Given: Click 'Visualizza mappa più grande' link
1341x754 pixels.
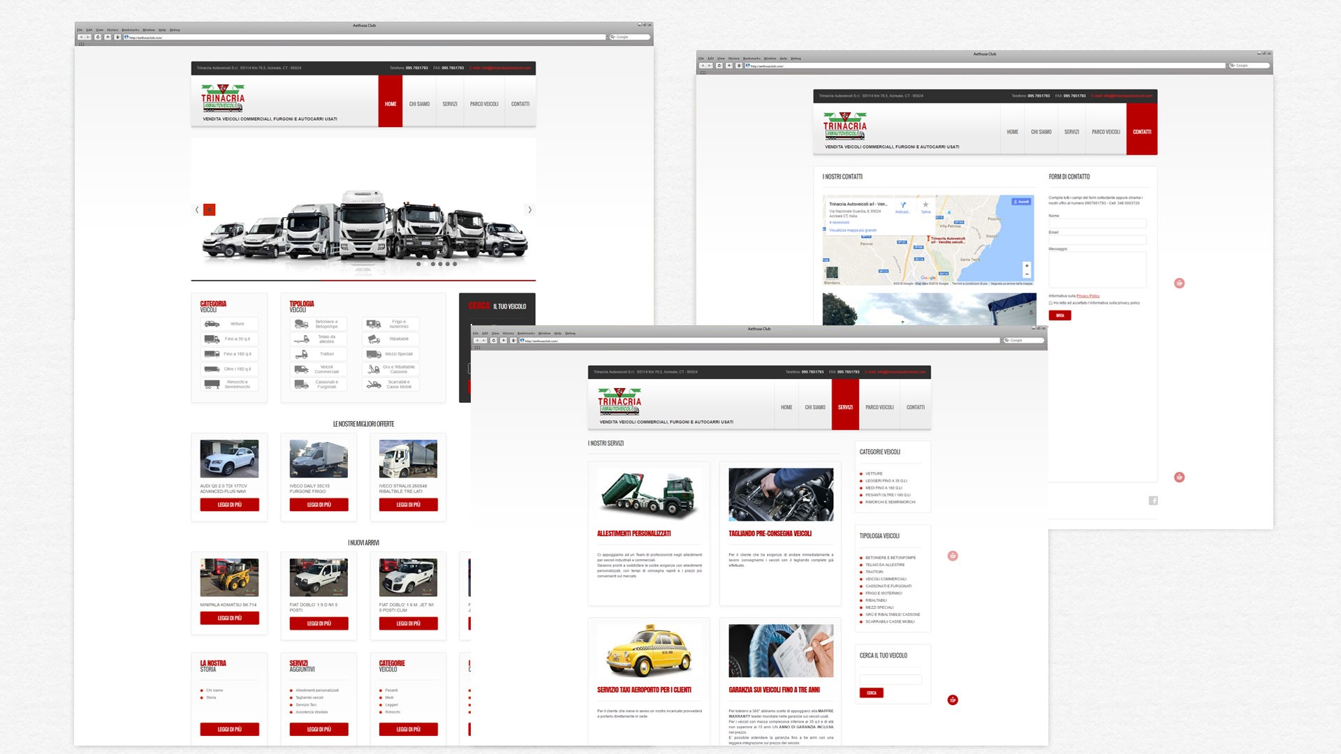Looking at the screenshot, I should (x=852, y=230).
